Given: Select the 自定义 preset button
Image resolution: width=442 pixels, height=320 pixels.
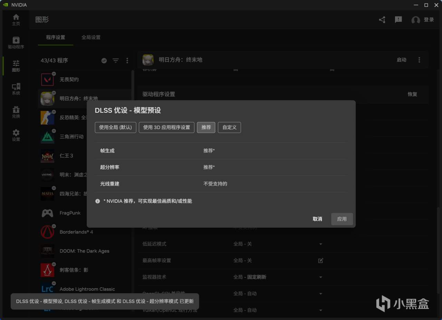Looking at the screenshot, I should tap(229, 127).
